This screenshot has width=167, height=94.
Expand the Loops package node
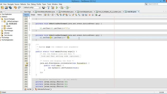[2, 26]
